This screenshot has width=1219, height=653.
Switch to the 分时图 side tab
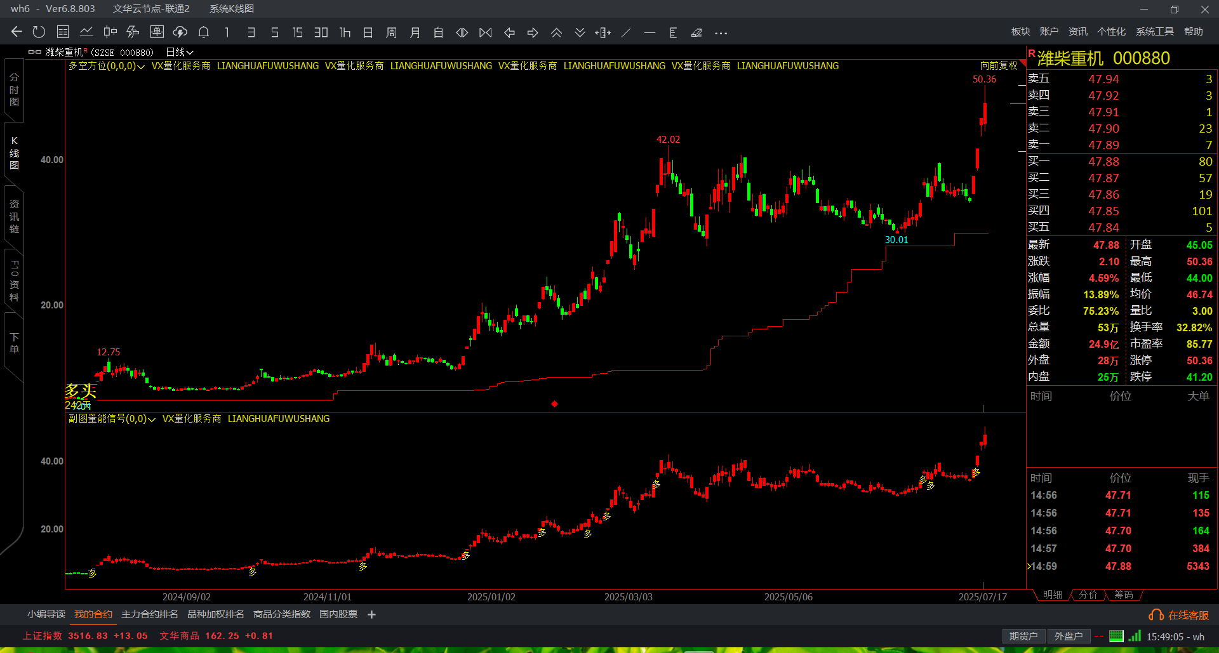coord(14,89)
